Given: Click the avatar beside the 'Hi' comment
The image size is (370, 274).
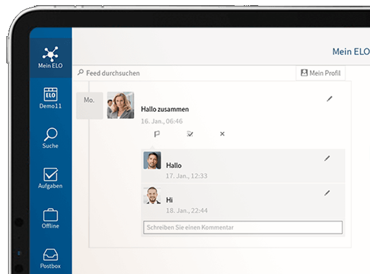Looking at the screenshot, I should click(152, 195).
